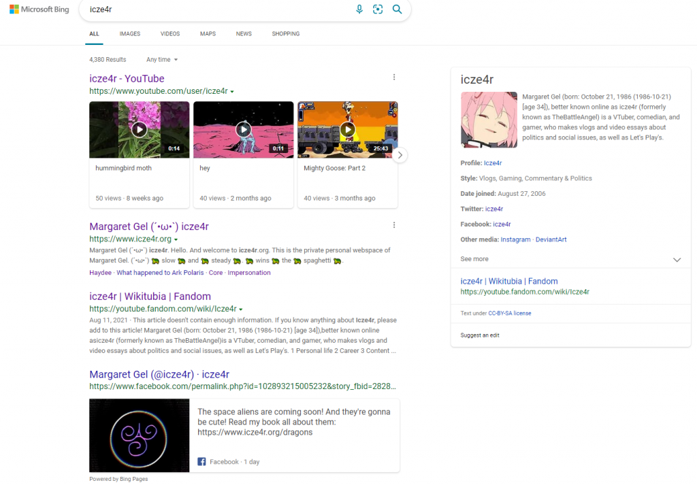This screenshot has height=485, width=697.
Task: Open the Instagram link
Action: [515, 239]
